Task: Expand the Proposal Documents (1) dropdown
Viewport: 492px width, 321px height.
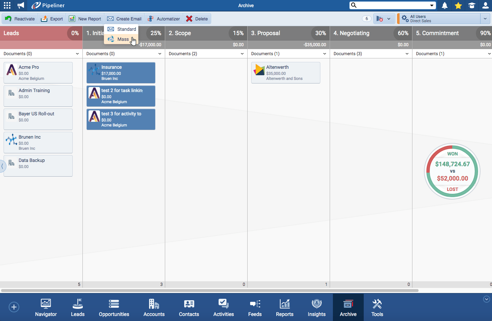Action: tap(324, 54)
